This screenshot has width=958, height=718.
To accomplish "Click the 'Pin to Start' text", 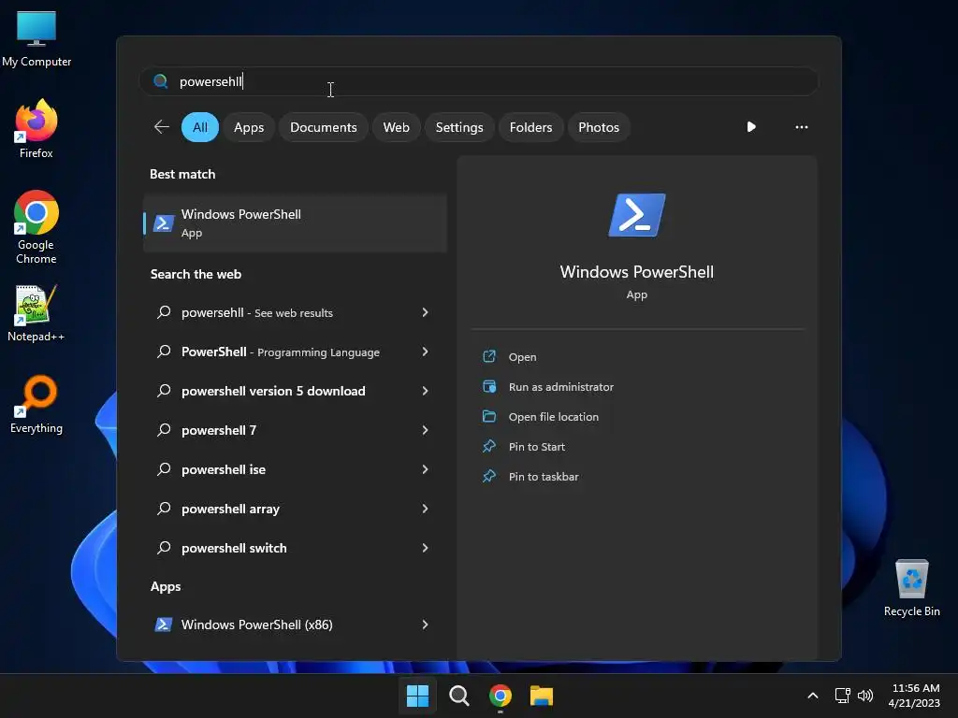I will point(536,447).
